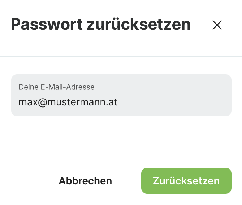The image size is (242, 205).
Task: Close the password reset dialog with X
Action: tap(217, 25)
